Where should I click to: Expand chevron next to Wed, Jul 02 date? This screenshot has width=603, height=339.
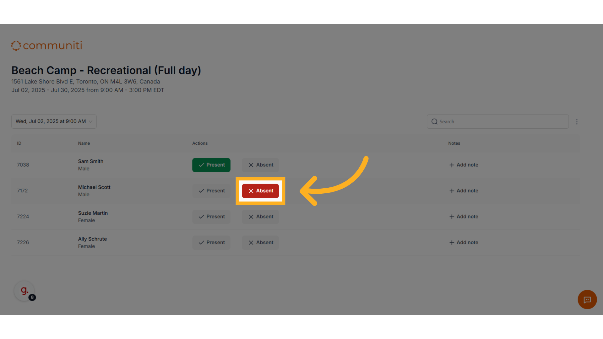pyautogui.click(x=90, y=121)
